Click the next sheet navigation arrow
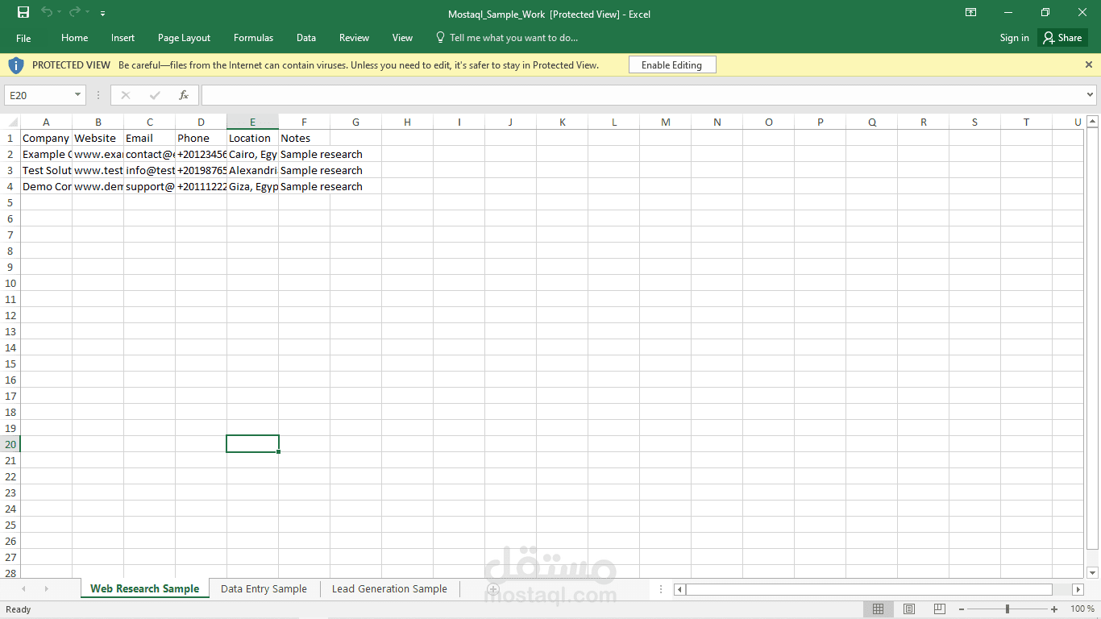Viewport: 1101px width, 619px height. tap(46, 589)
